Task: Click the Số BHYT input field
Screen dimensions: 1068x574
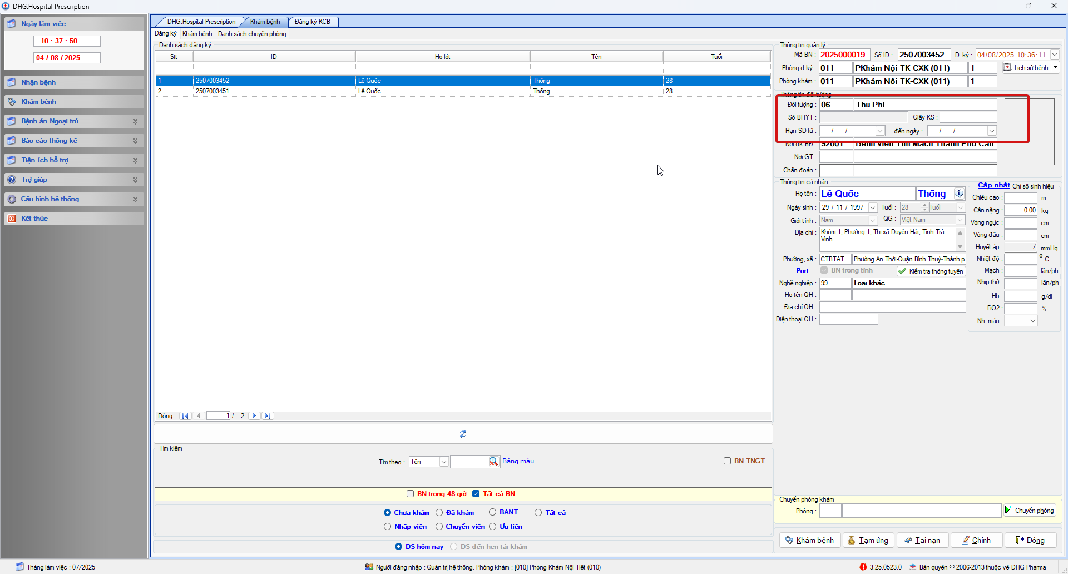Action: (x=863, y=117)
